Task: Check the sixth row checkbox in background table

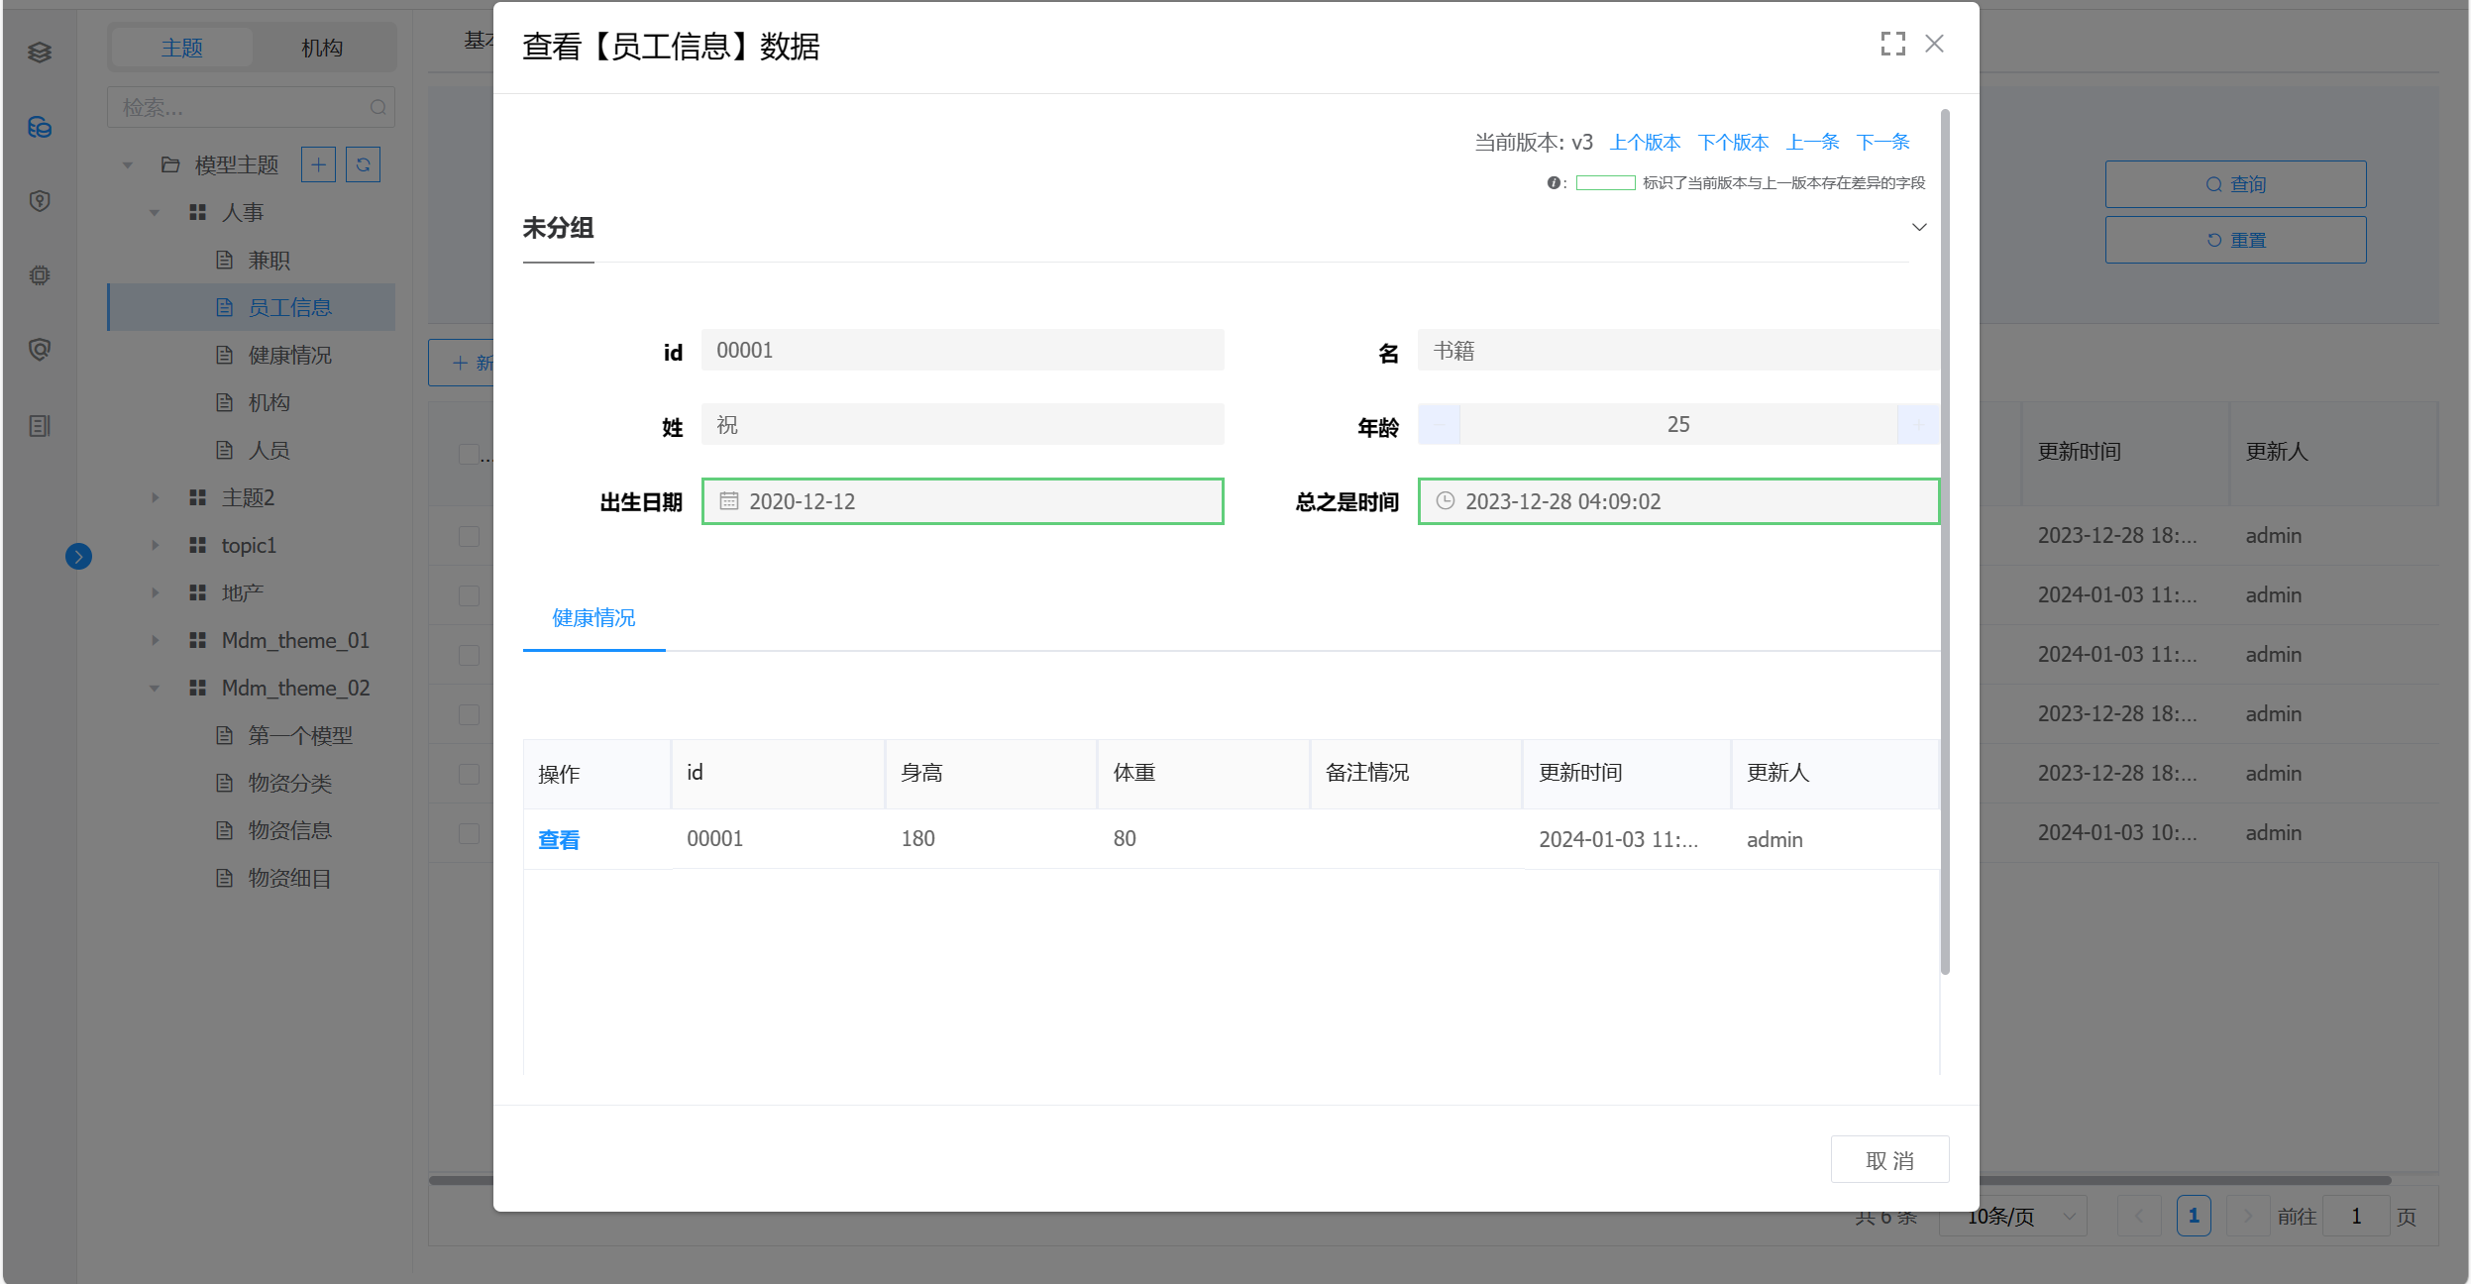Action: pyautogui.click(x=469, y=833)
